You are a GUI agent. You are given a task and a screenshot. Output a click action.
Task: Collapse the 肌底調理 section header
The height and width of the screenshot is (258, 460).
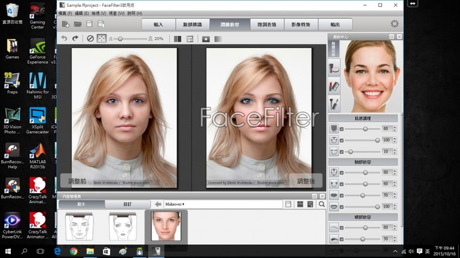[363, 118]
